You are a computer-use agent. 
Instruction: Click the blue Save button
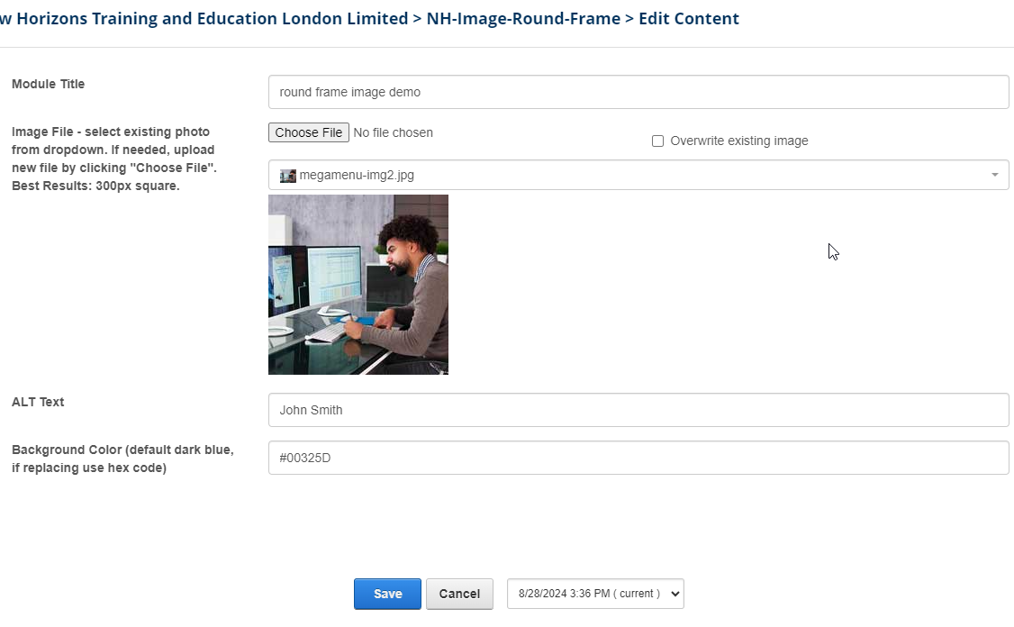click(387, 594)
